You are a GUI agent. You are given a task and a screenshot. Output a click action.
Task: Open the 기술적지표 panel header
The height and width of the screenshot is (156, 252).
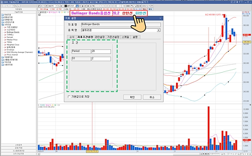coord(19,12)
